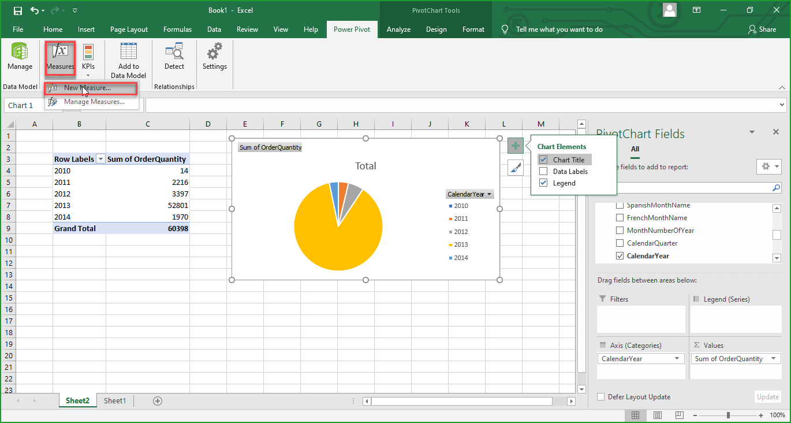791x423 pixels.
Task: Add the table to the Data Model
Action: pos(128,60)
